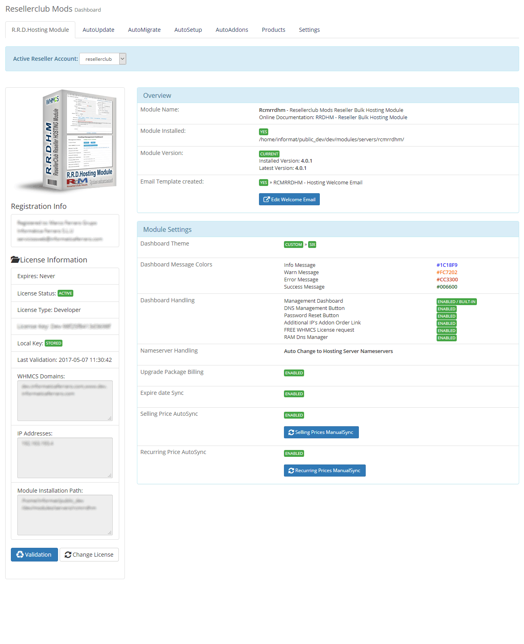This screenshot has height=644, width=524.
Task: Click the ENABLED badge for Password Reset Button
Action: [x=446, y=316]
